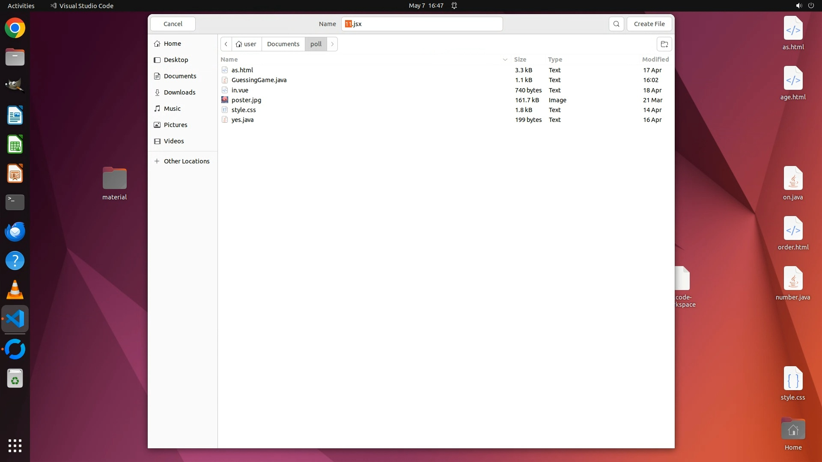Go back with the path bar left arrow
Image resolution: width=822 pixels, height=462 pixels.
pos(226,44)
